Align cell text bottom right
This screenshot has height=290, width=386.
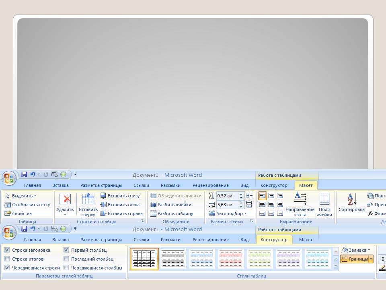point(280,213)
